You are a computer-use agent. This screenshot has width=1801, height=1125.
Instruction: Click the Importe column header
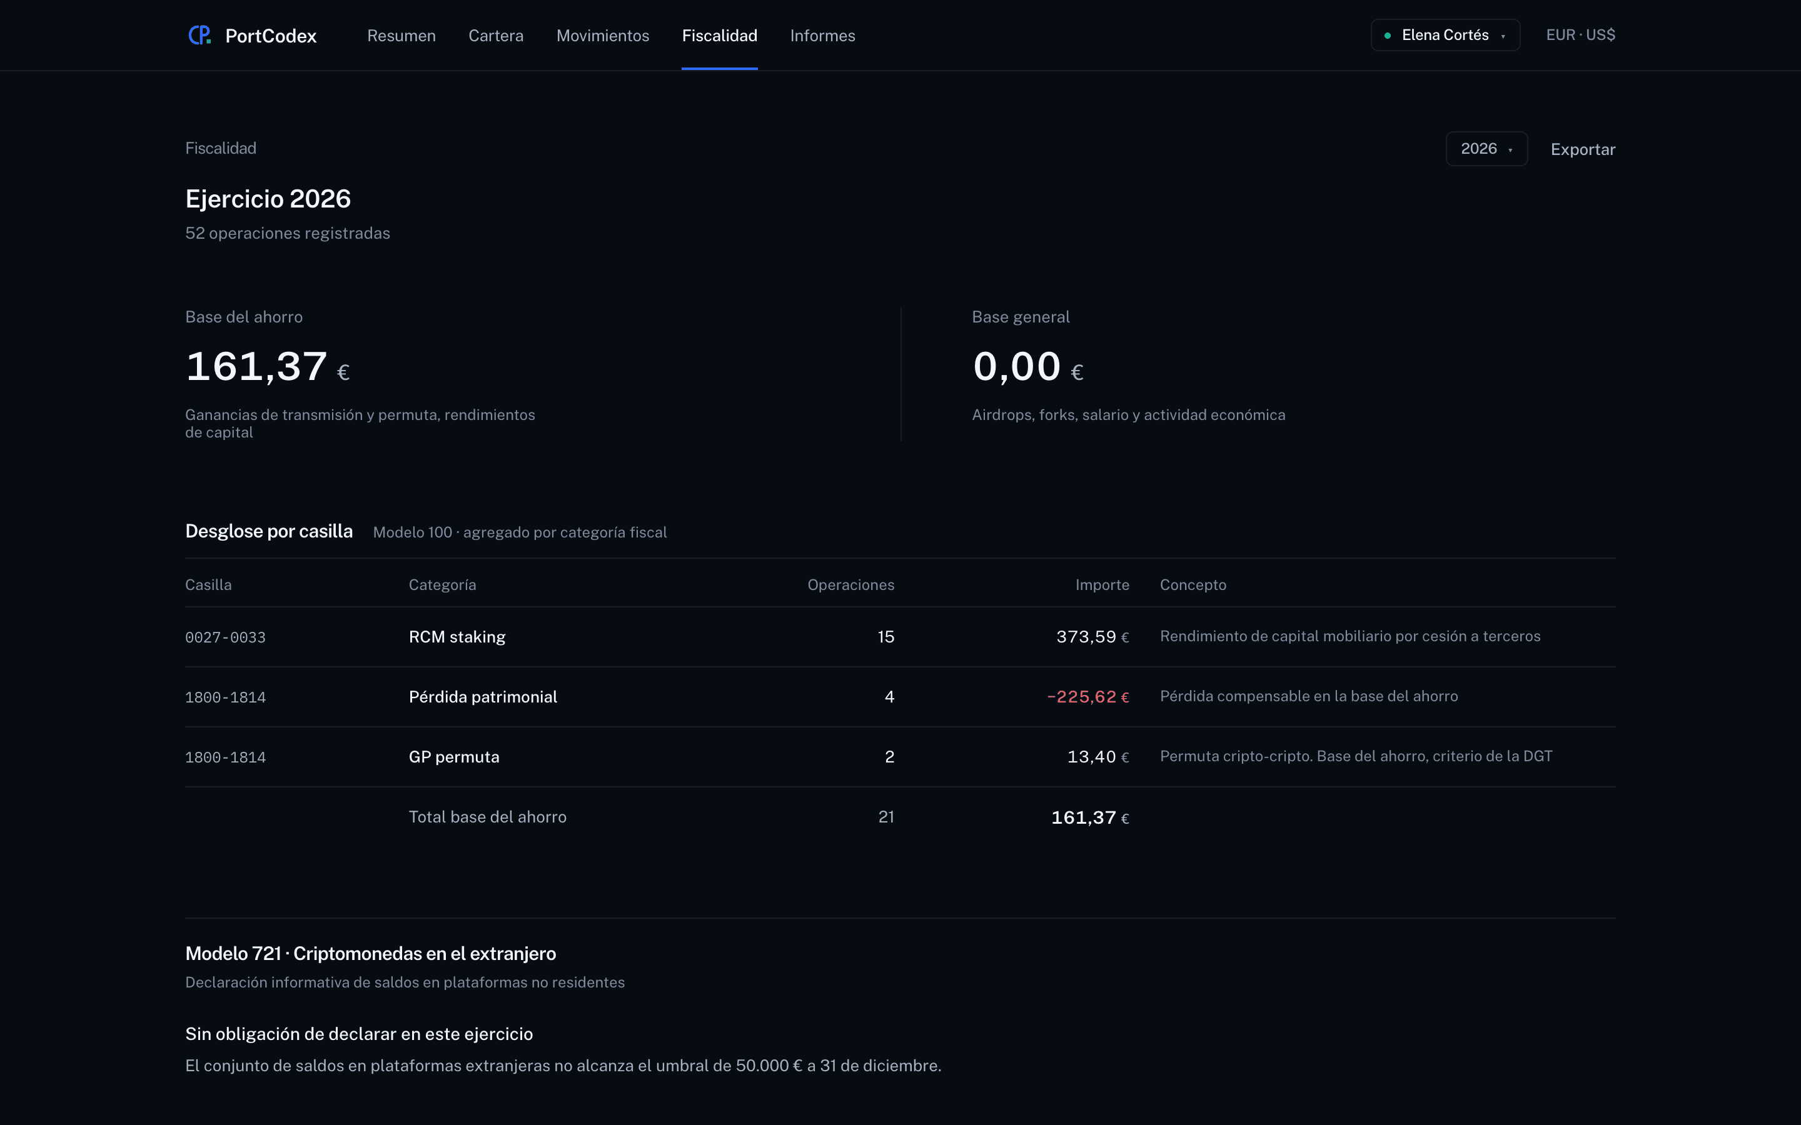coord(1102,585)
